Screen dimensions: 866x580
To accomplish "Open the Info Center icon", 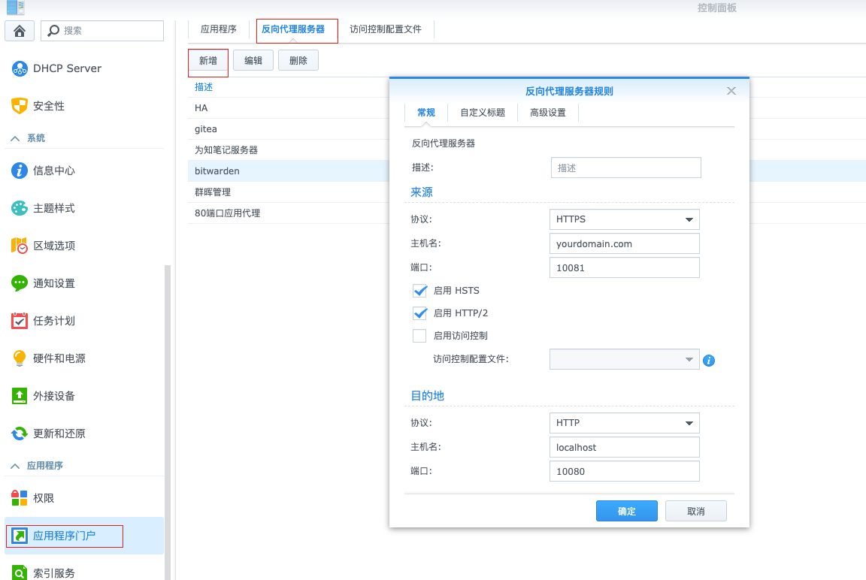I will point(20,171).
